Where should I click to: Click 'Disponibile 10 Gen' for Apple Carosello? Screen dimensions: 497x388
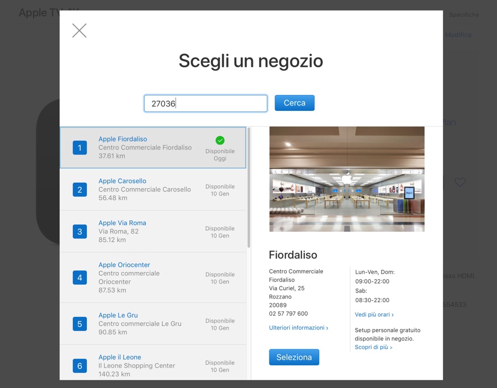(x=220, y=190)
